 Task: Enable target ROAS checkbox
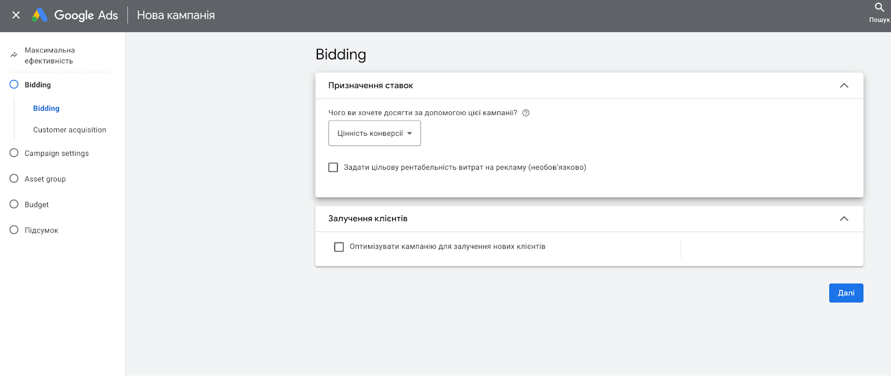coord(334,167)
